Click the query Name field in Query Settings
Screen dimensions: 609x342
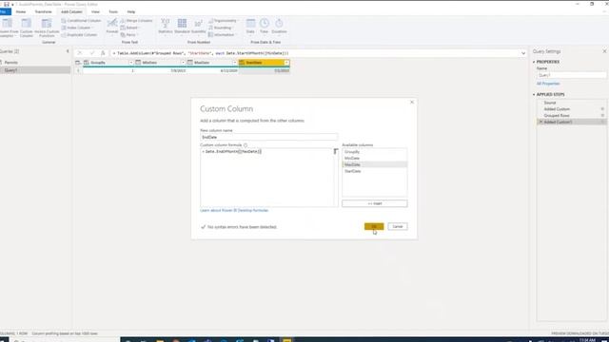(571, 75)
